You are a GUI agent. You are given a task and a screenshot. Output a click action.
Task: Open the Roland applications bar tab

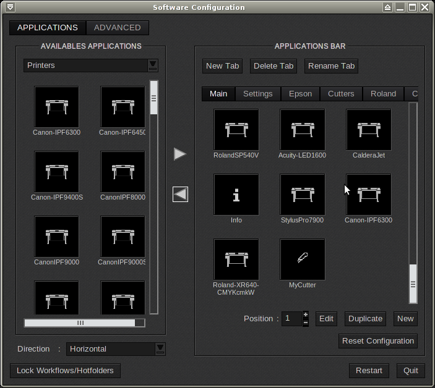[x=384, y=94]
